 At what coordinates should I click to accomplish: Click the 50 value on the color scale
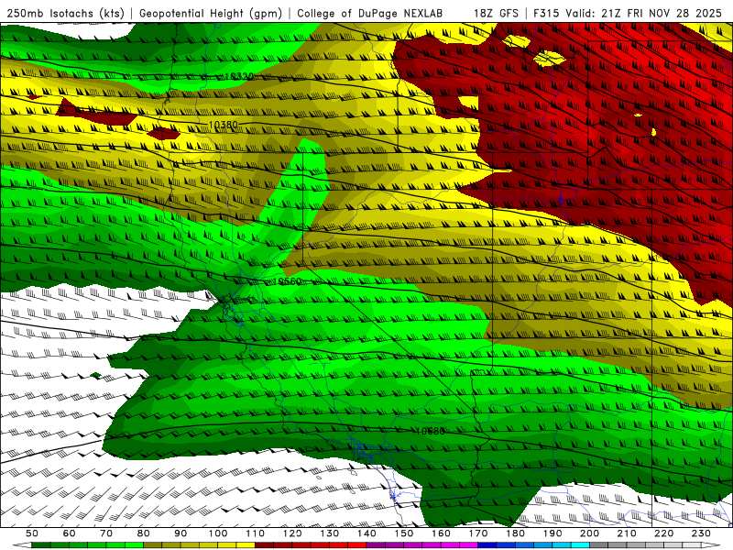32,533
